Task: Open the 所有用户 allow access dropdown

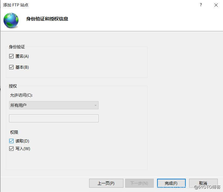Action: (x=54, y=105)
